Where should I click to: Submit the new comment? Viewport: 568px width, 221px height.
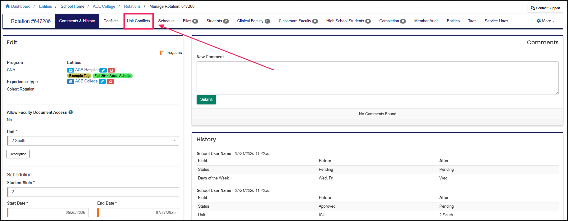pyautogui.click(x=206, y=99)
